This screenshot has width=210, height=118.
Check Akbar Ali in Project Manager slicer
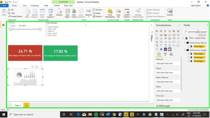(46, 31)
